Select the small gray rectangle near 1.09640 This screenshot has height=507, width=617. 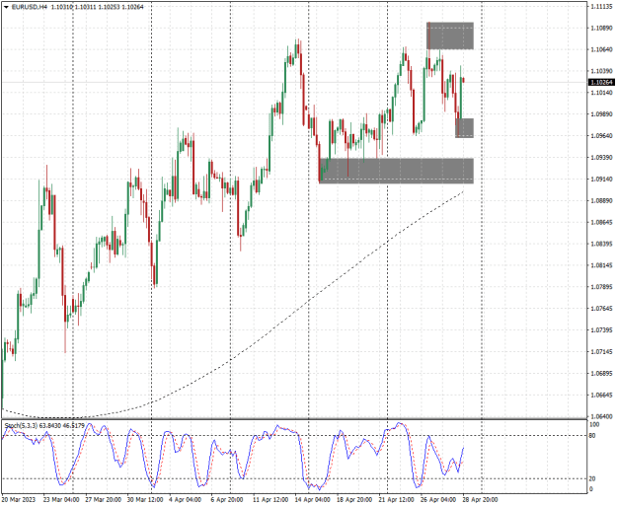(464, 127)
